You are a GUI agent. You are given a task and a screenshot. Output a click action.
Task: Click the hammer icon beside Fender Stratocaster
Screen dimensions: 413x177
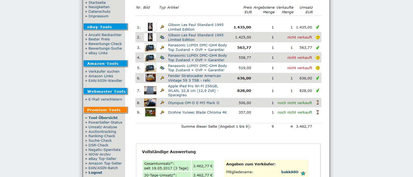(162, 78)
